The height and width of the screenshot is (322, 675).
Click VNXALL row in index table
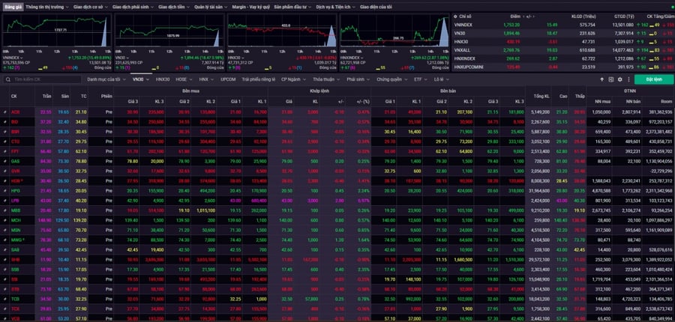point(563,50)
